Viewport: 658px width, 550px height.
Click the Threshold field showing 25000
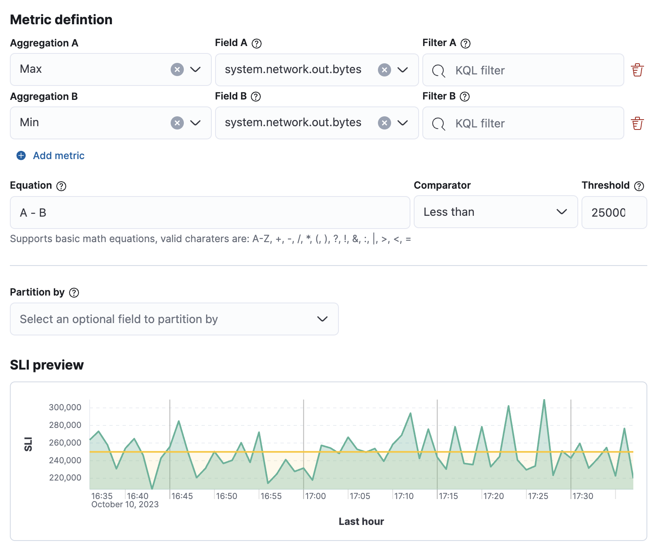tap(614, 213)
